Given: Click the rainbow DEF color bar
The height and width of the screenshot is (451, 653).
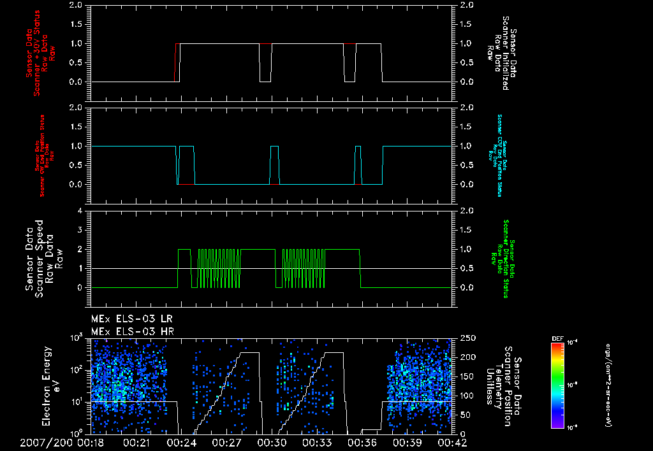Looking at the screenshot, I should [557, 385].
